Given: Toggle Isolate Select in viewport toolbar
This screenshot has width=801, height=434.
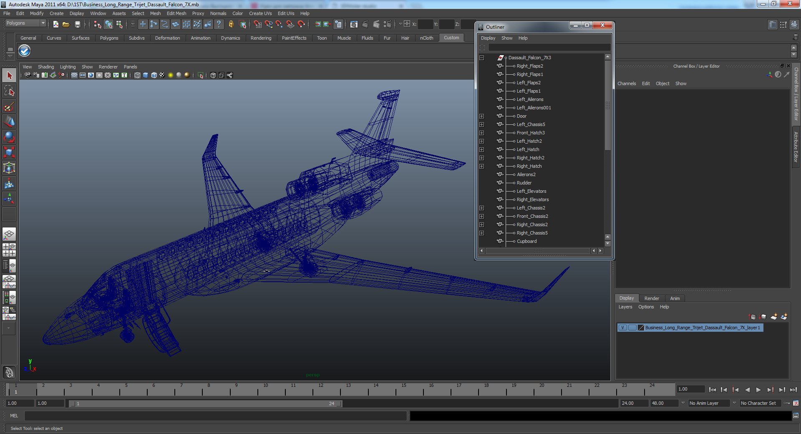Looking at the screenshot, I should (201, 75).
